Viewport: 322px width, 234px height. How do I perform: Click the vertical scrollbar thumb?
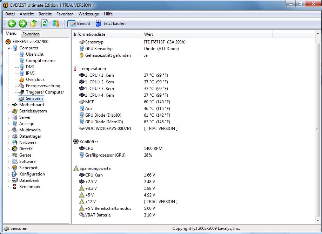pos(317,130)
